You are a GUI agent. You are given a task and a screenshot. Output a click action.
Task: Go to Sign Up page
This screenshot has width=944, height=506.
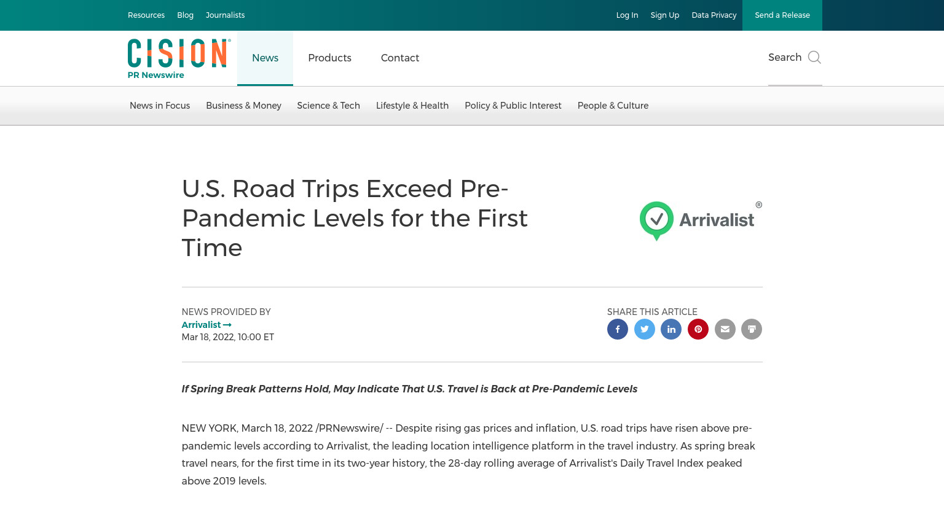pos(665,15)
